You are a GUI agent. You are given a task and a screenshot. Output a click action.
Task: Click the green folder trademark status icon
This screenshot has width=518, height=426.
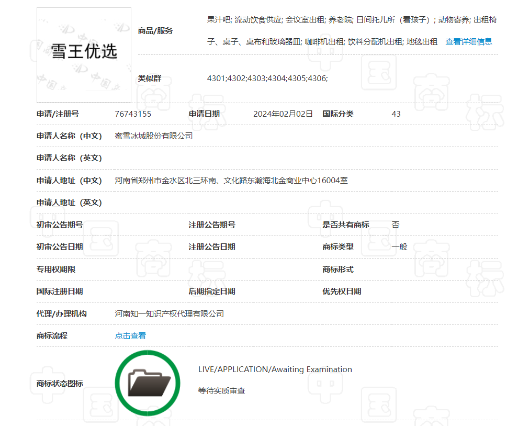(x=148, y=383)
